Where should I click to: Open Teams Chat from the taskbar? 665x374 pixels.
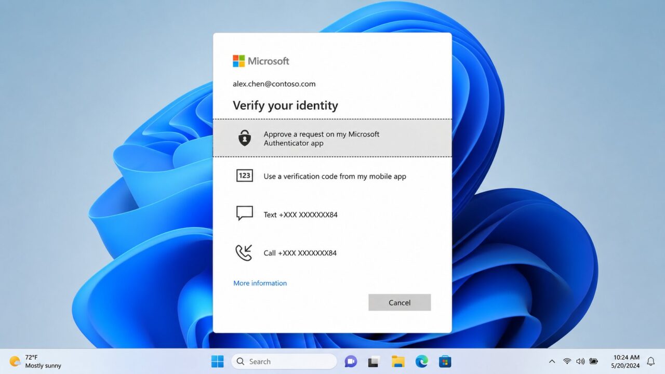(351, 362)
